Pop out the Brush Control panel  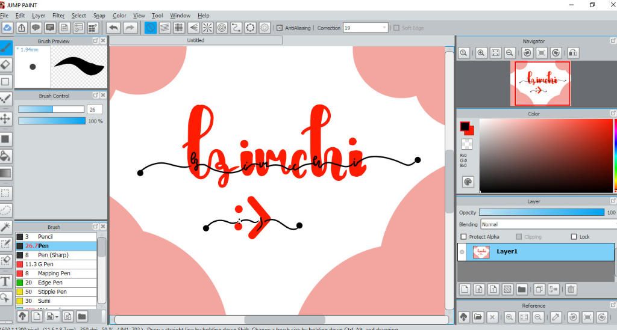pyautogui.click(x=96, y=95)
